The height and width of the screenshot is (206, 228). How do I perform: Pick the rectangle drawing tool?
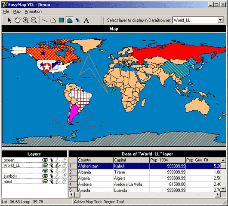click(x=62, y=20)
